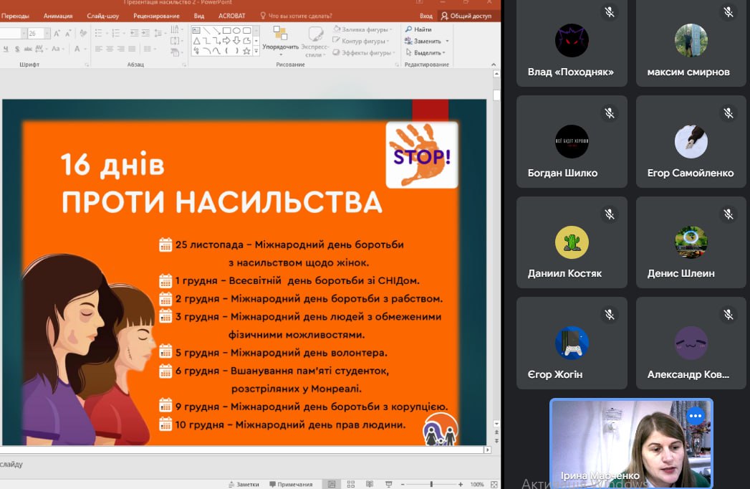The height and width of the screenshot is (489, 750).
Task: Click muted mic icon on Влад «Походняк» tile
Action: click(610, 12)
